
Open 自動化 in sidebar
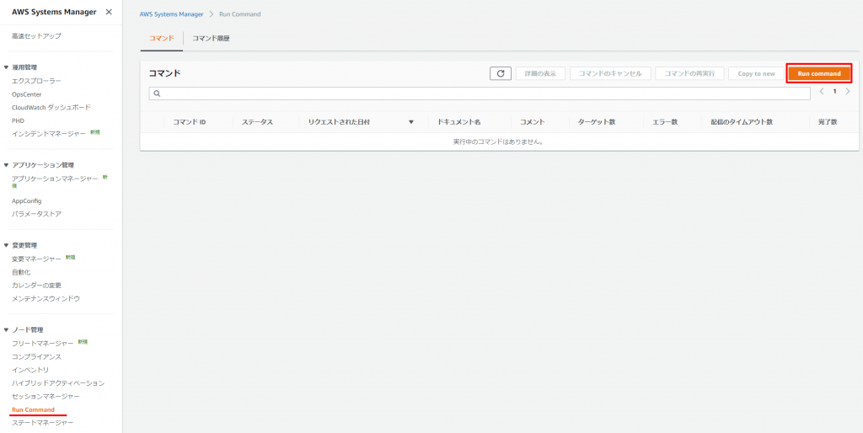tap(21, 272)
